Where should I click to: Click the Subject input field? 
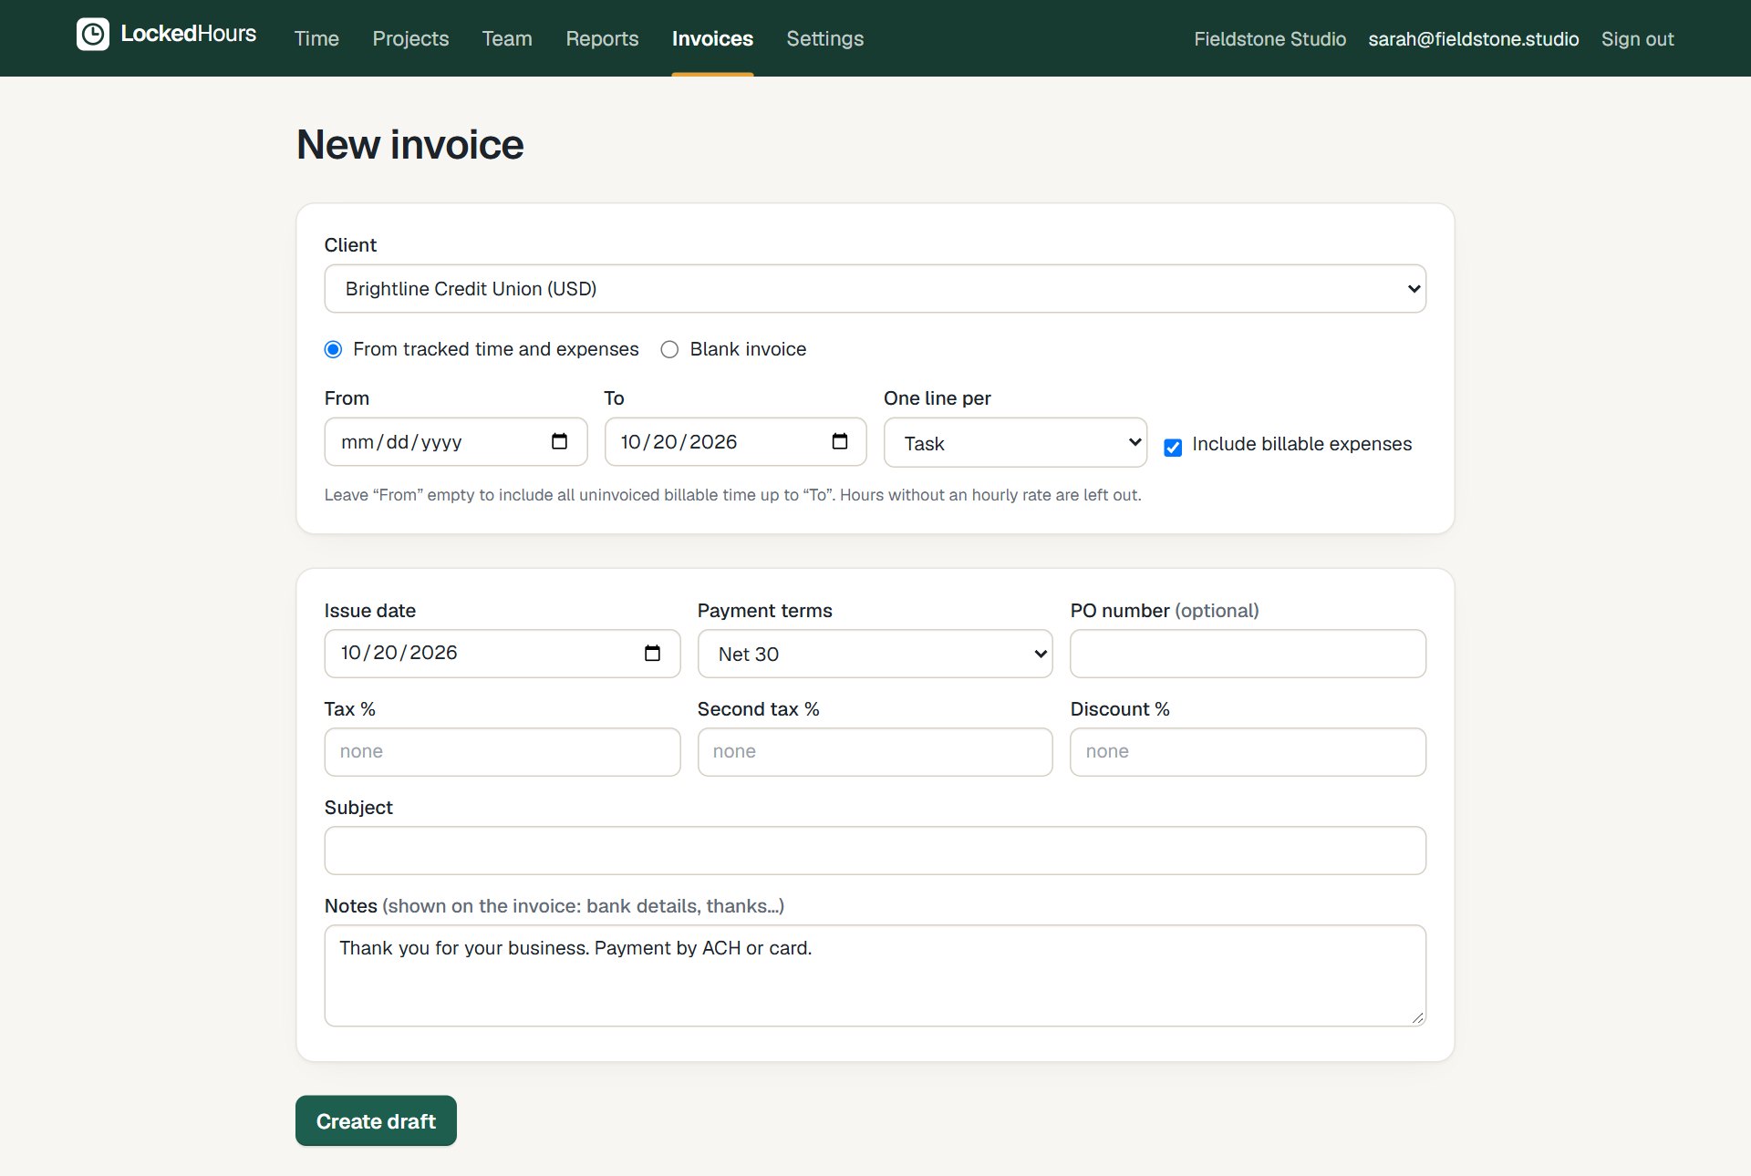875,851
